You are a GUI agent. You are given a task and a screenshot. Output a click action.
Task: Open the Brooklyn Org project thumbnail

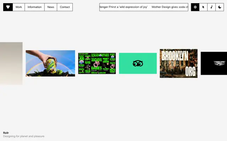178,63
